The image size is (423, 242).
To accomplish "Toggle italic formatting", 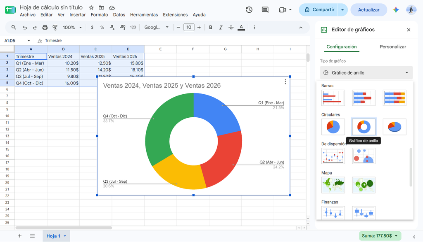I will [x=221, y=28].
